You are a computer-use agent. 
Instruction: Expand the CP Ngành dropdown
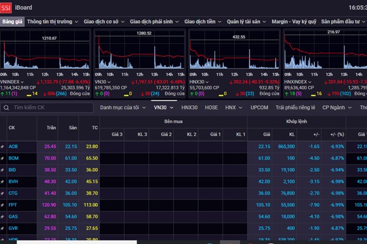coord(337,108)
